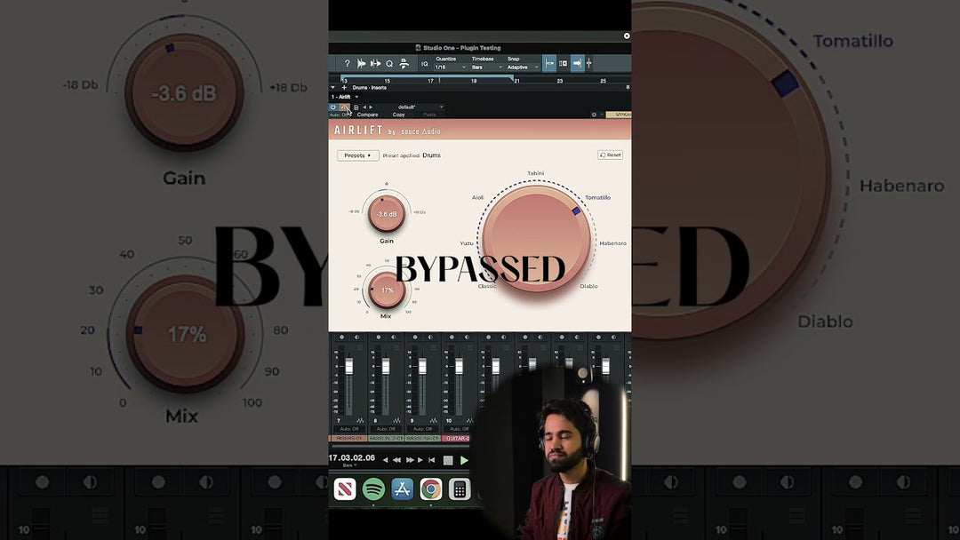Click the return to zero transport button

[432, 460]
